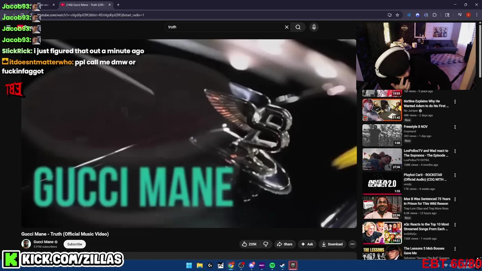Open options for LosPollosTV Sopranos video

455,151
